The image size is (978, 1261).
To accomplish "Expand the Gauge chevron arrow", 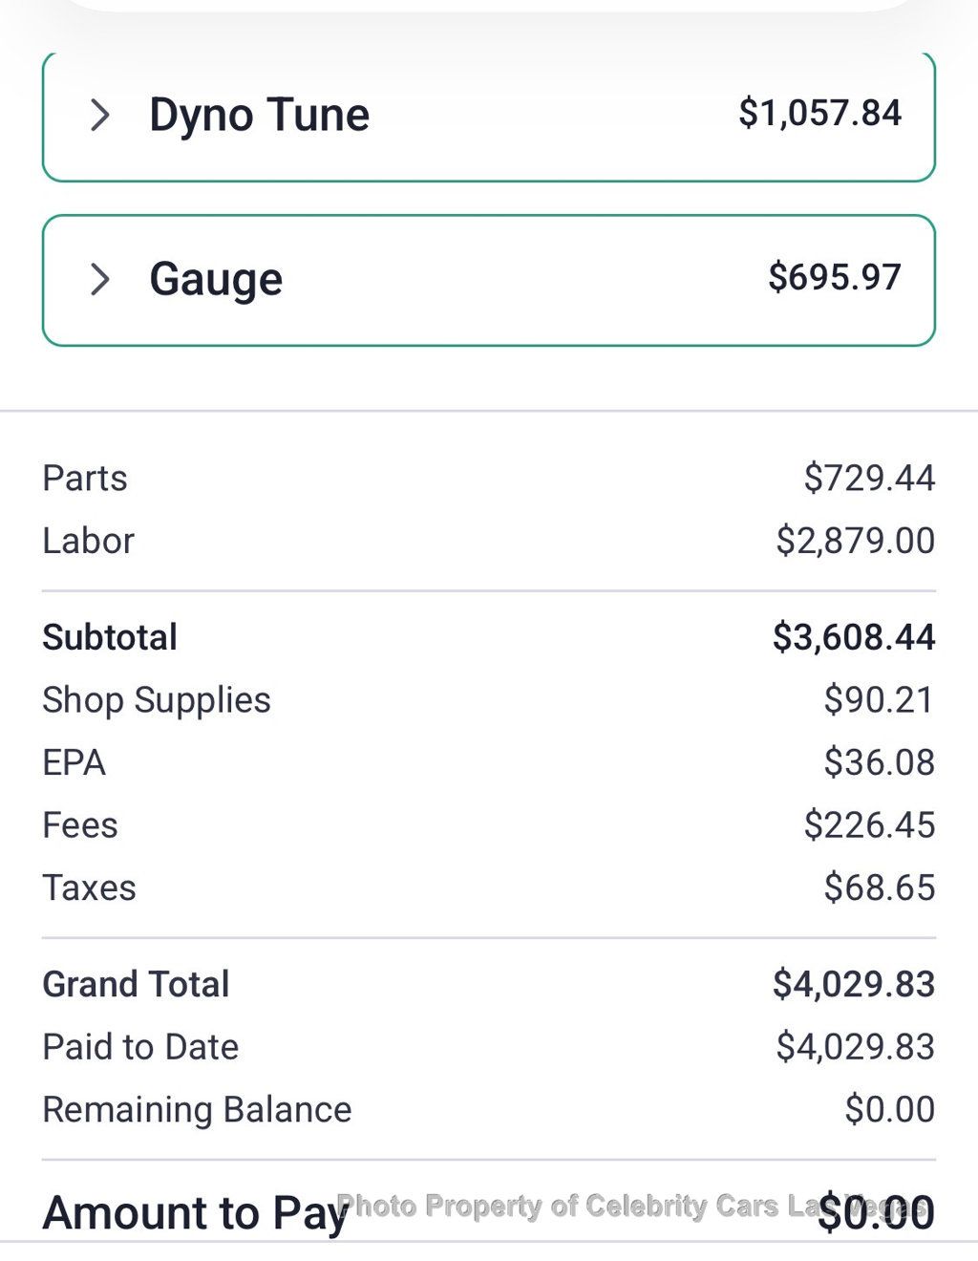I will click(x=99, y=279).
